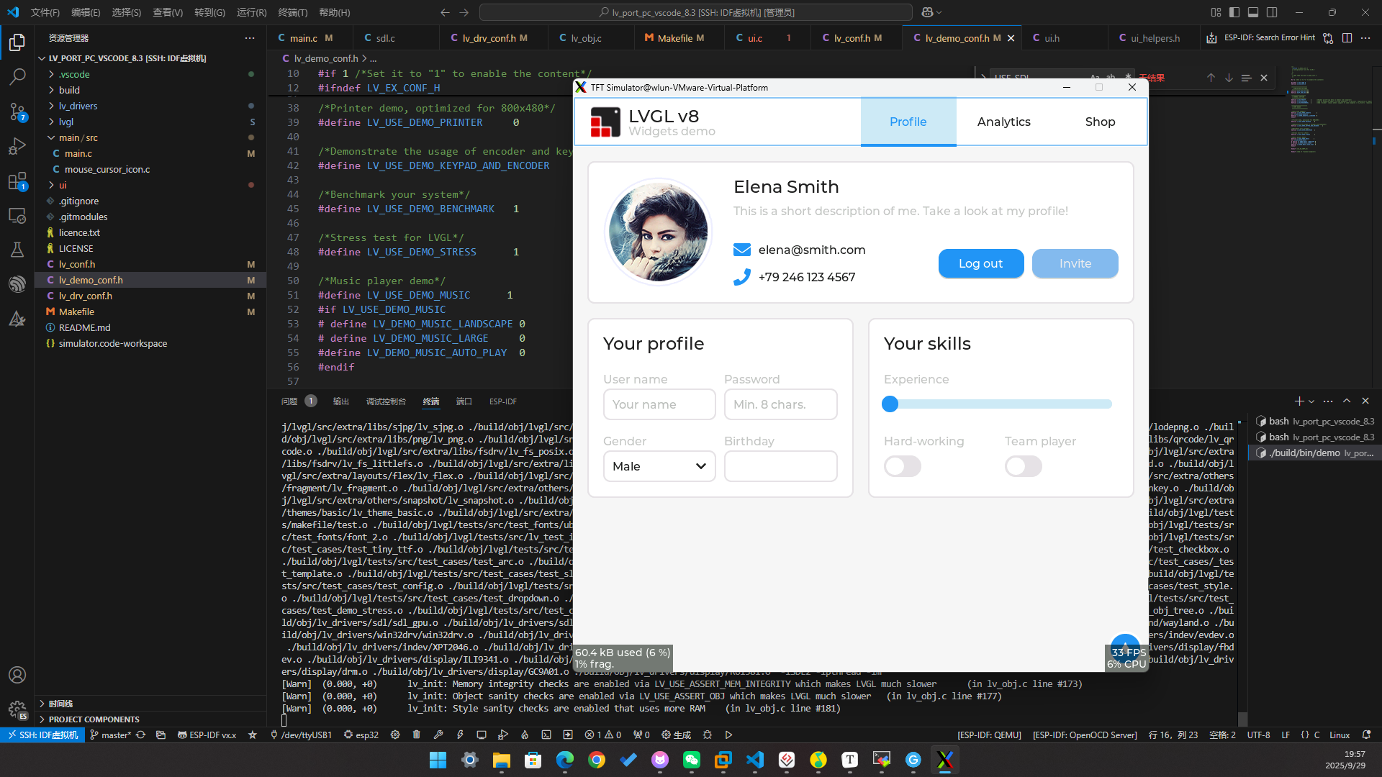Click the ESP-IDF Search Error Hint icon
This screenshot has width=1382, height=777.
[x=1211, y=38]
